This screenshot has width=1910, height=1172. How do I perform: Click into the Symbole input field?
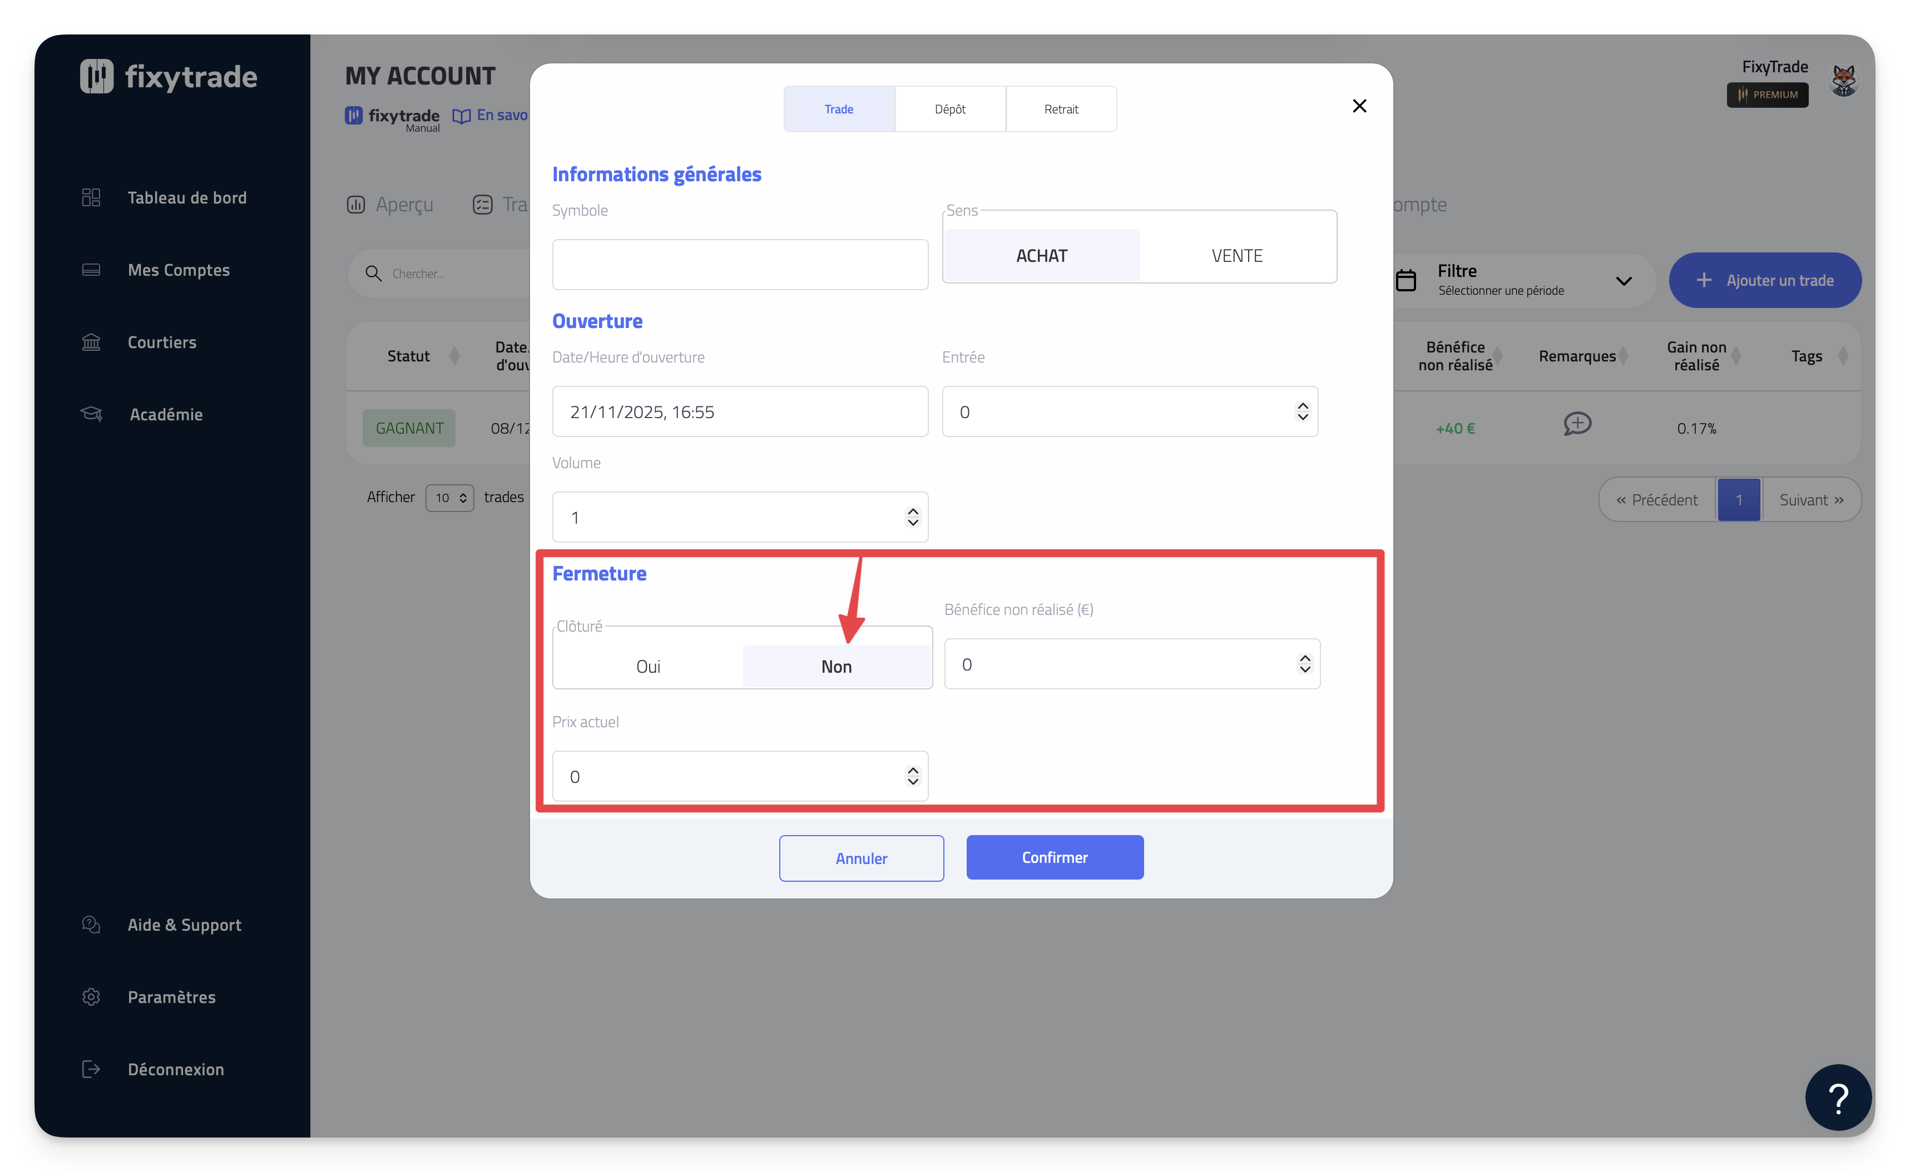click(x=740, y=264)
